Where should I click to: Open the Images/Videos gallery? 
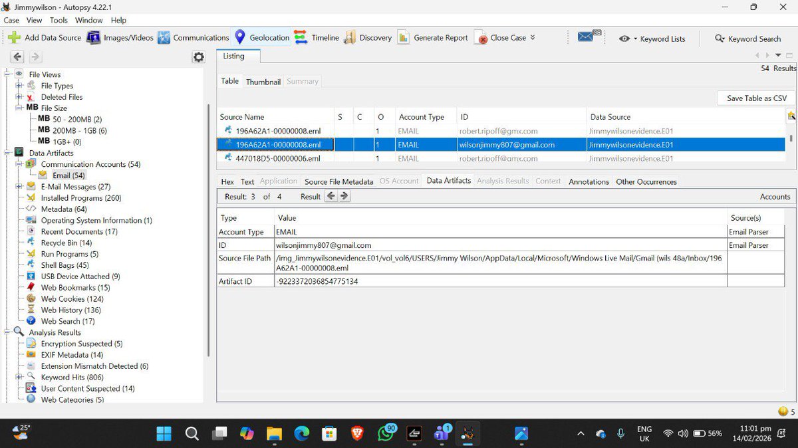(x=120, y=38)
